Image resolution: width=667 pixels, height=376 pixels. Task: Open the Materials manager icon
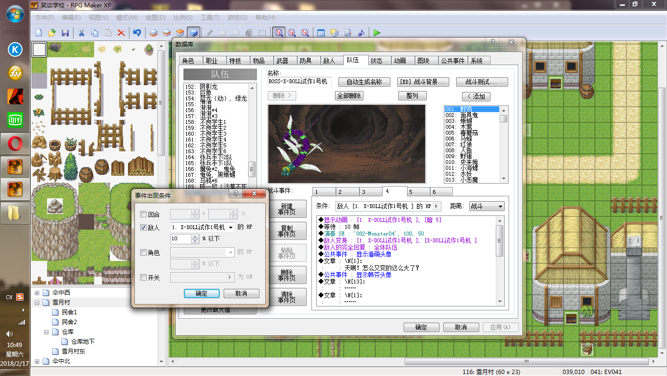point(334,33)
